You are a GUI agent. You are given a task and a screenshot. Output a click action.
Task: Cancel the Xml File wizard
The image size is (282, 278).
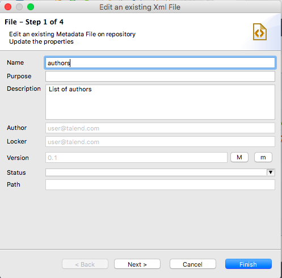click(x=193, y=264)
